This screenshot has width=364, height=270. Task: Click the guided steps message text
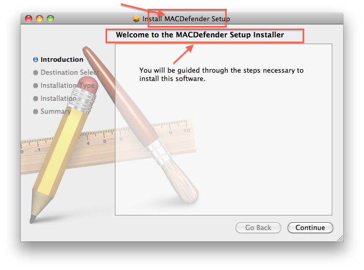tap(221, 74)
